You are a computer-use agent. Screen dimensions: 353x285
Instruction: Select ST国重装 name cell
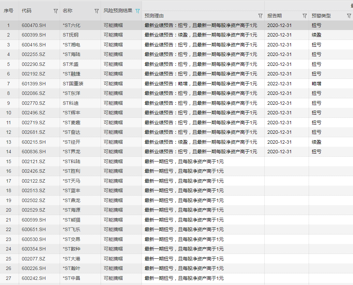click(73, 84)
